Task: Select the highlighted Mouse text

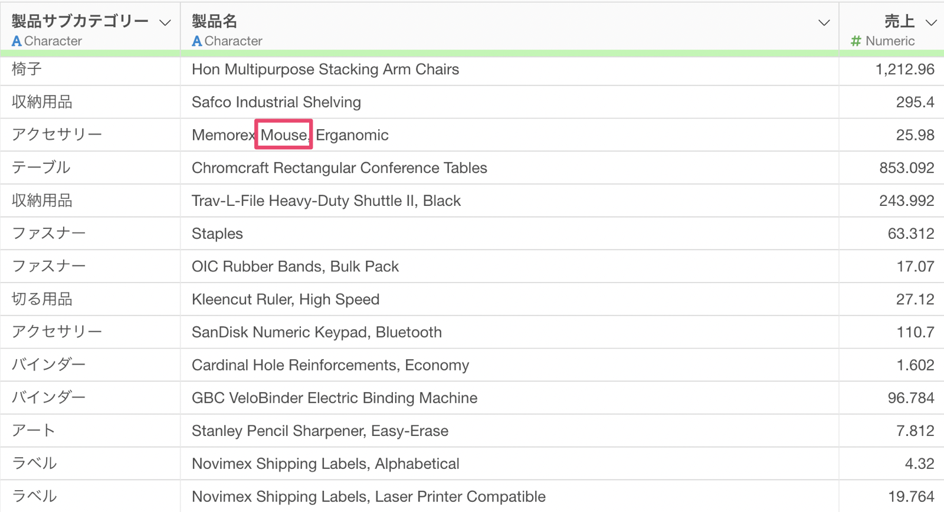Action: [284, 135]
